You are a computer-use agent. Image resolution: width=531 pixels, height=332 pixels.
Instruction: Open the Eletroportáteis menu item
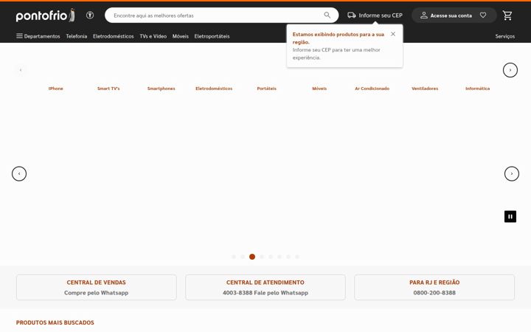point(212,36)
